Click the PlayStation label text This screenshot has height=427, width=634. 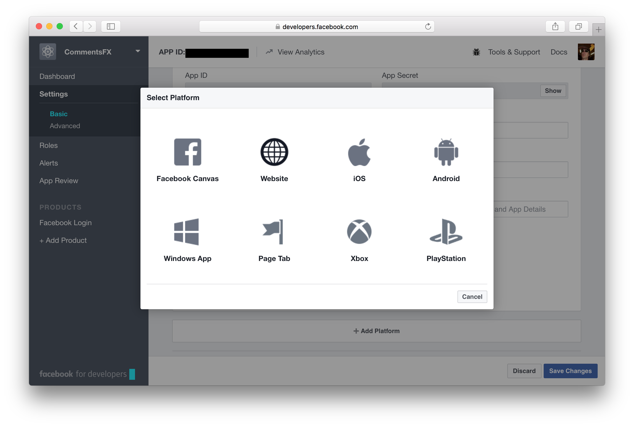point(446,258)
